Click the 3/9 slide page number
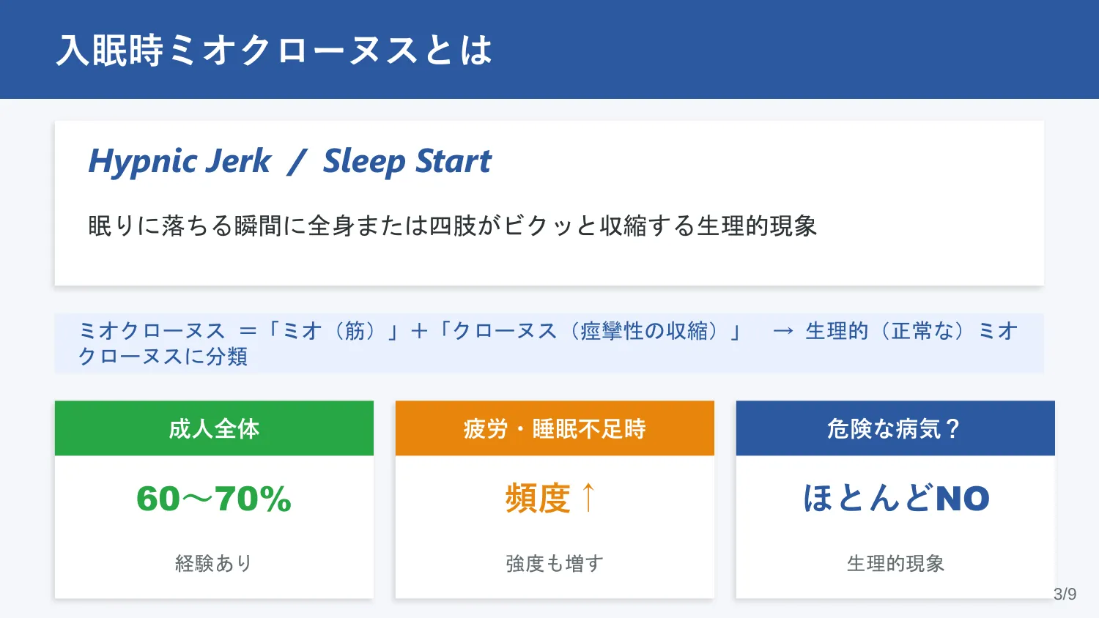Viewport: 1099px width, 618px height. coord(1065,594)
